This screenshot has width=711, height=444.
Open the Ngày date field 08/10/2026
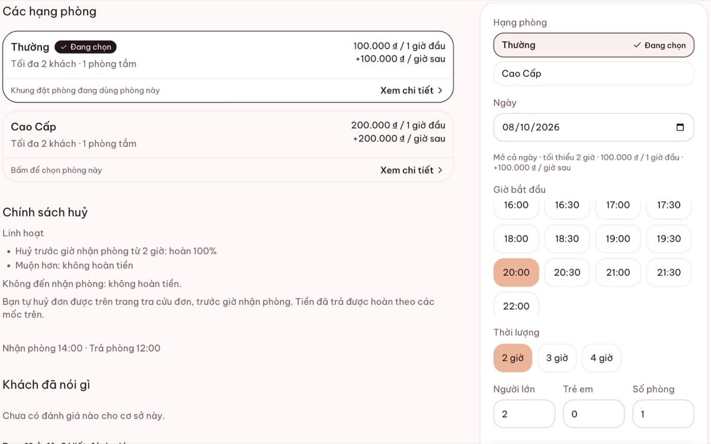(x=594, y=127)
